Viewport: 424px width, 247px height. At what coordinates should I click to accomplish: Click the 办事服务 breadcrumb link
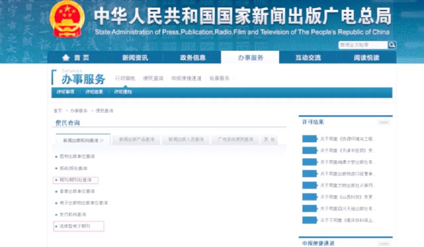[x=79, y=111]
